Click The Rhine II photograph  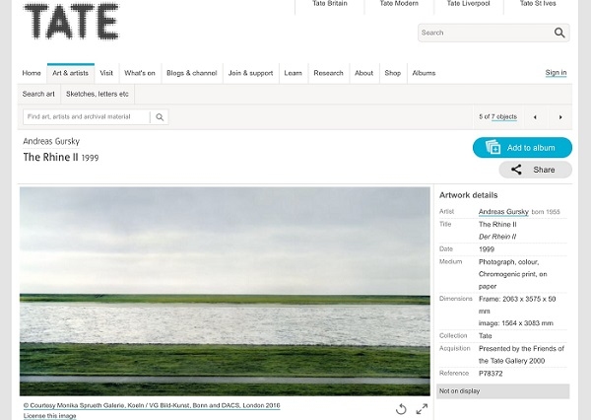(x=225, y=291)
